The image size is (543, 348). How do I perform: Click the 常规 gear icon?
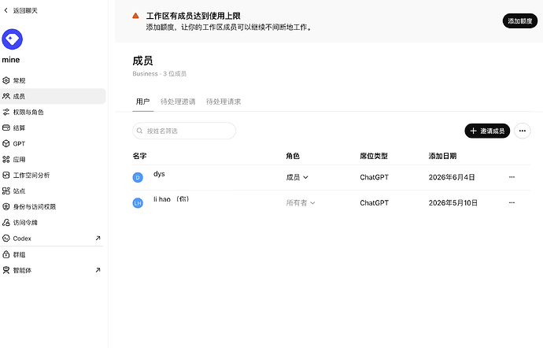pos(6,80)
